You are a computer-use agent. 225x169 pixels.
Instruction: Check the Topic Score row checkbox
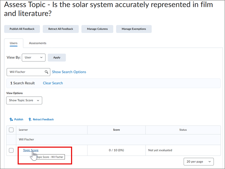pyautogui.click(x=11, y=150)
